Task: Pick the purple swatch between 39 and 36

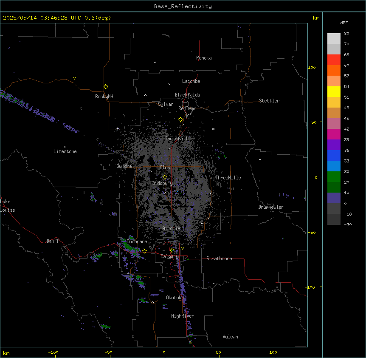Action: pyautogui.click(x=334, y=145)
